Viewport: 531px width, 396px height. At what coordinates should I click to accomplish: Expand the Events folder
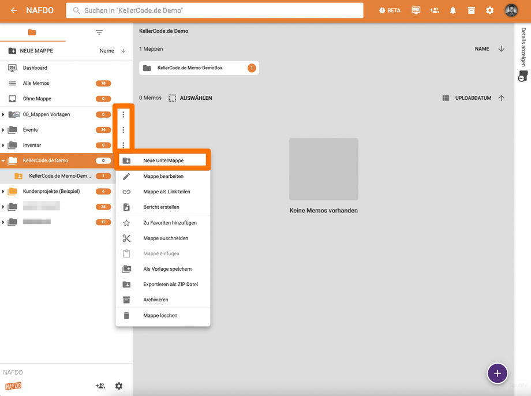click(x=3, y=130)
